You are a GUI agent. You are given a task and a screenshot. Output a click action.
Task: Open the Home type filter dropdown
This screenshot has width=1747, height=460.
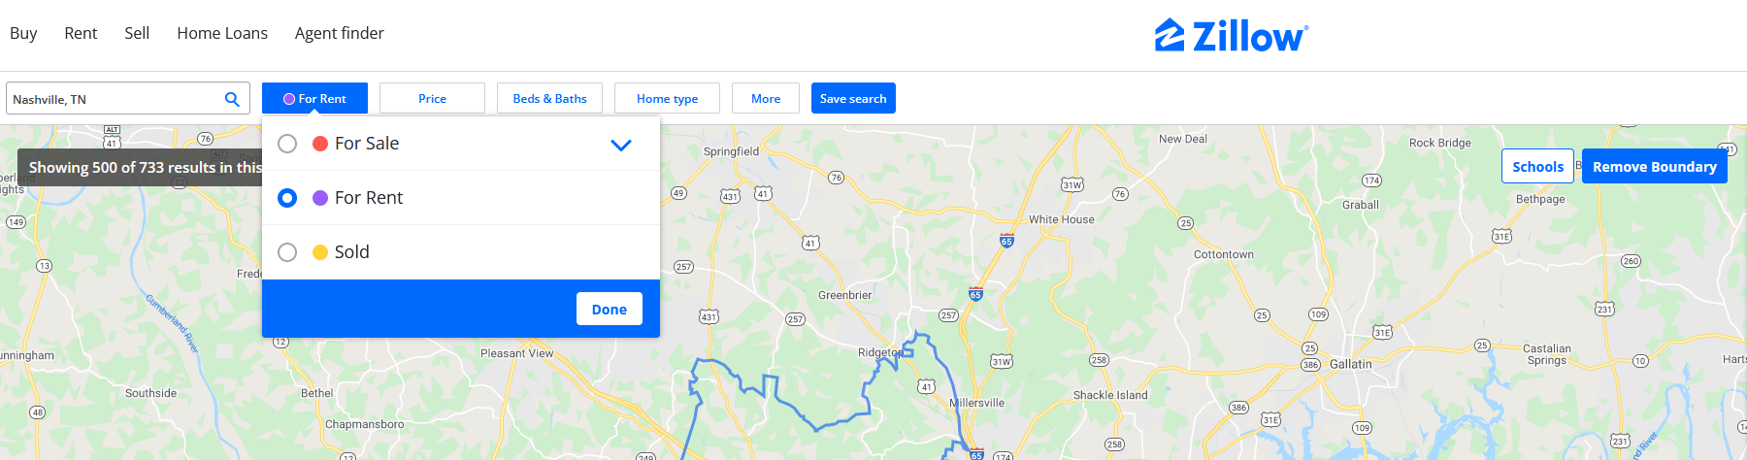coord(667,98)
